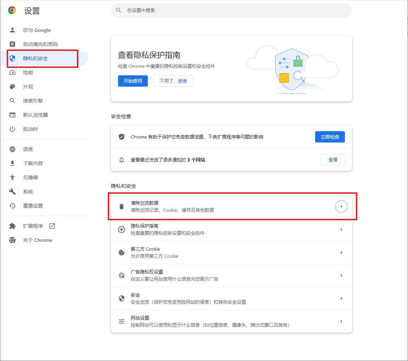Click the sliders icon for 网站设置

(x=122, y=321)
